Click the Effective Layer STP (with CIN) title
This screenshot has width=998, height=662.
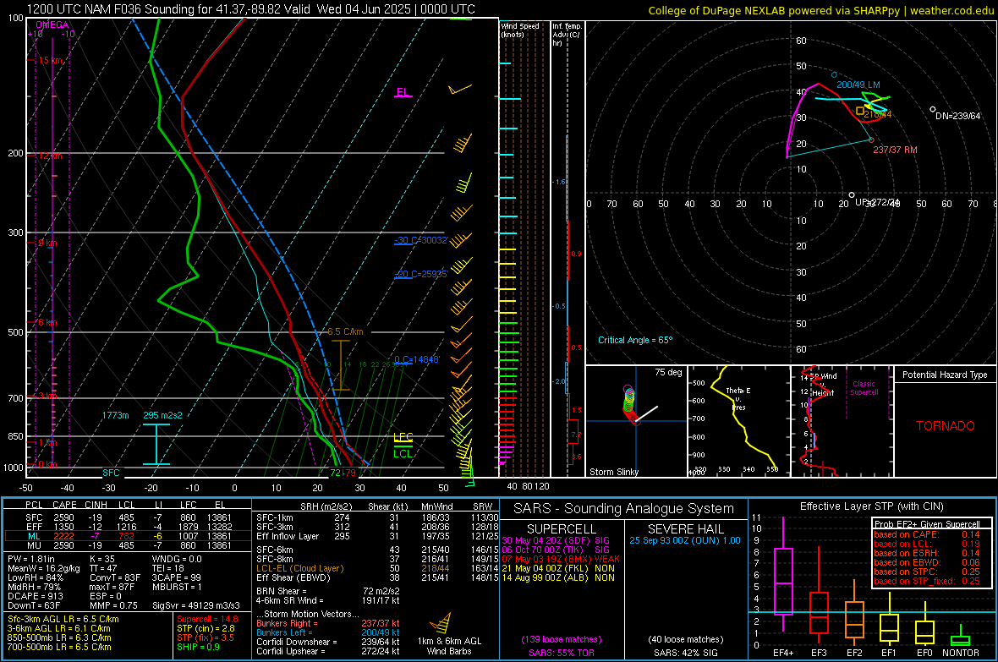pos(871,506)
